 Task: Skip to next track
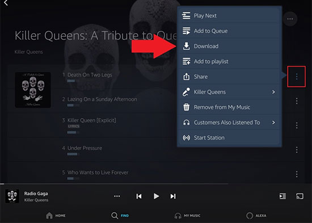[x=173, y=196]
